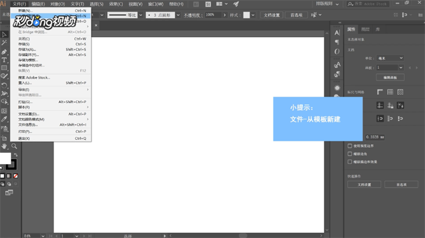The width and height of the screenshot is (425, 238).
Task: Enable 缩放描边和效果 checkbox
Action: point(350,162)
